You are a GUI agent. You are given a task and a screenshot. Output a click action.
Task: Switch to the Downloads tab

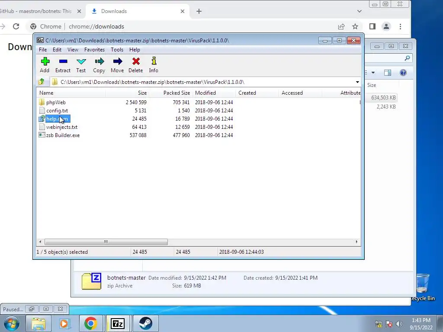[138, 11]
